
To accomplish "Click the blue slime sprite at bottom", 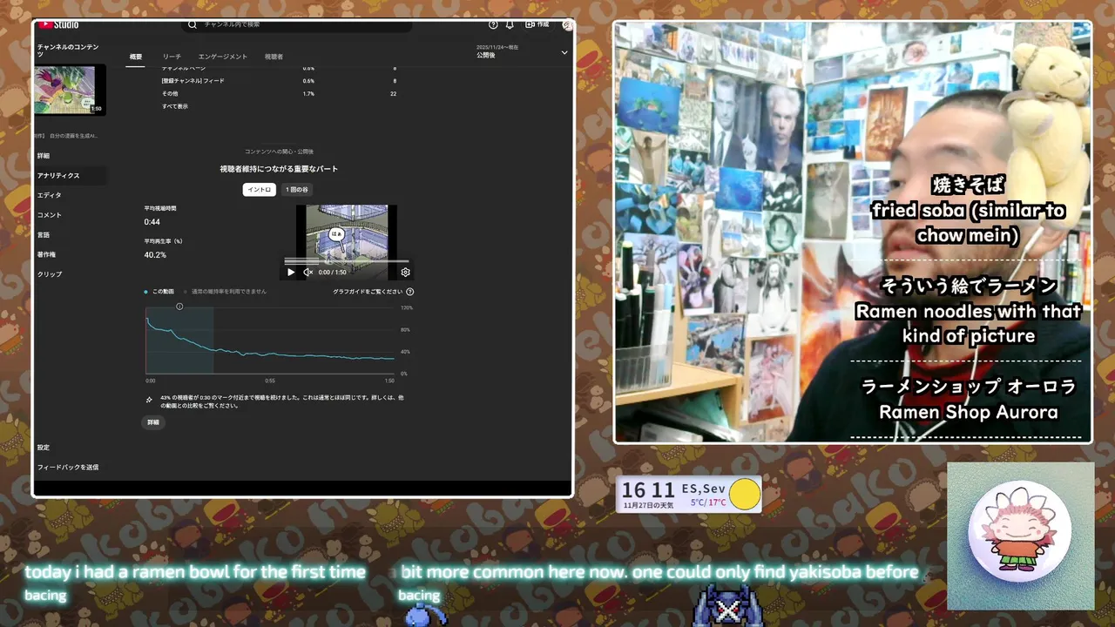I will [426, 615].
